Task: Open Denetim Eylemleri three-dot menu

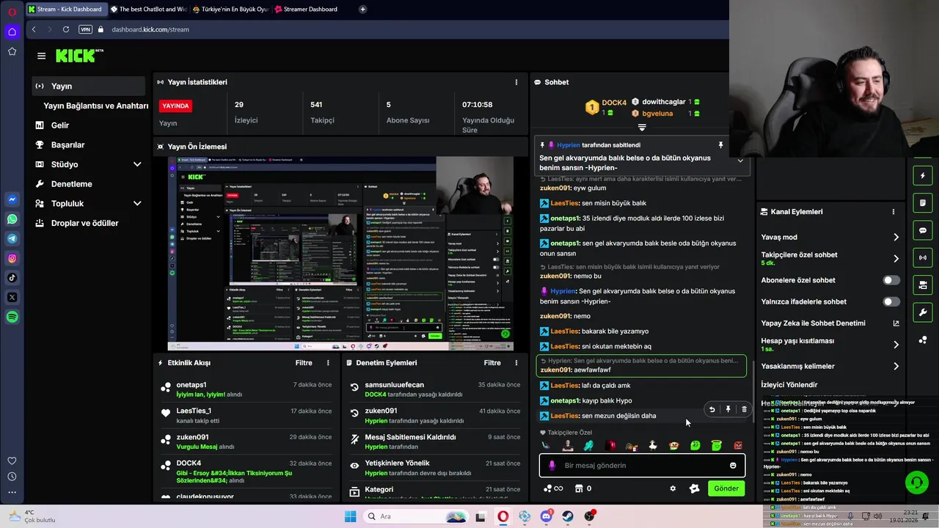Action: pos(517,363)
